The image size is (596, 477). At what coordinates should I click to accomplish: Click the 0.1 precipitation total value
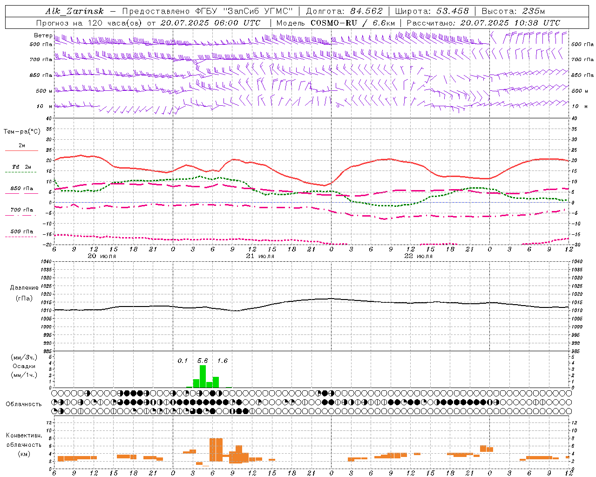(x=183, y=361)
